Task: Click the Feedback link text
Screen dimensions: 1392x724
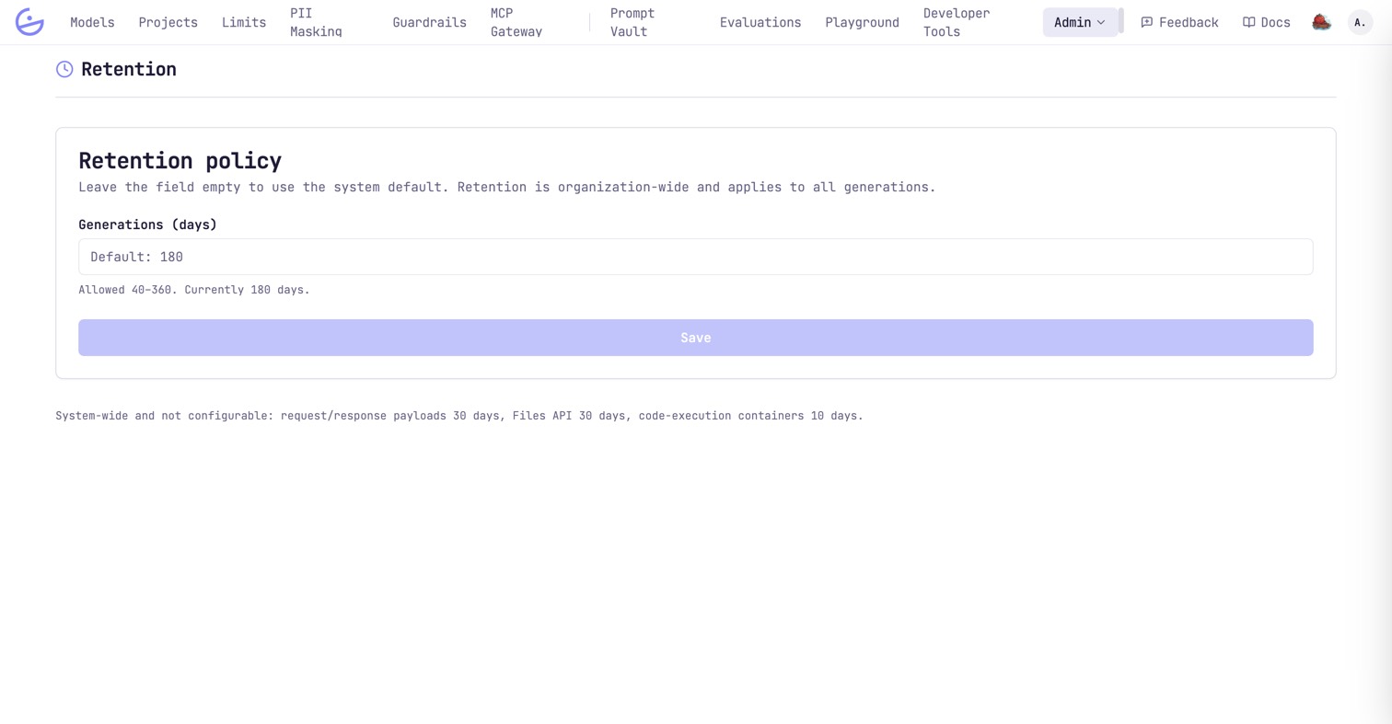Action: [1189, 22]
